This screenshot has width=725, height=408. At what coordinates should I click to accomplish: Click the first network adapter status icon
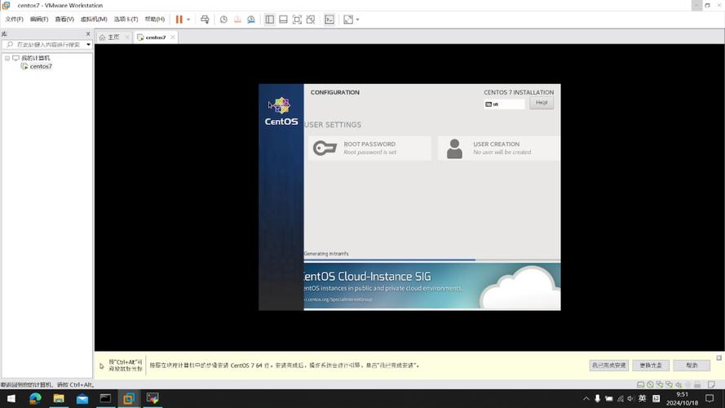[659, 384]
